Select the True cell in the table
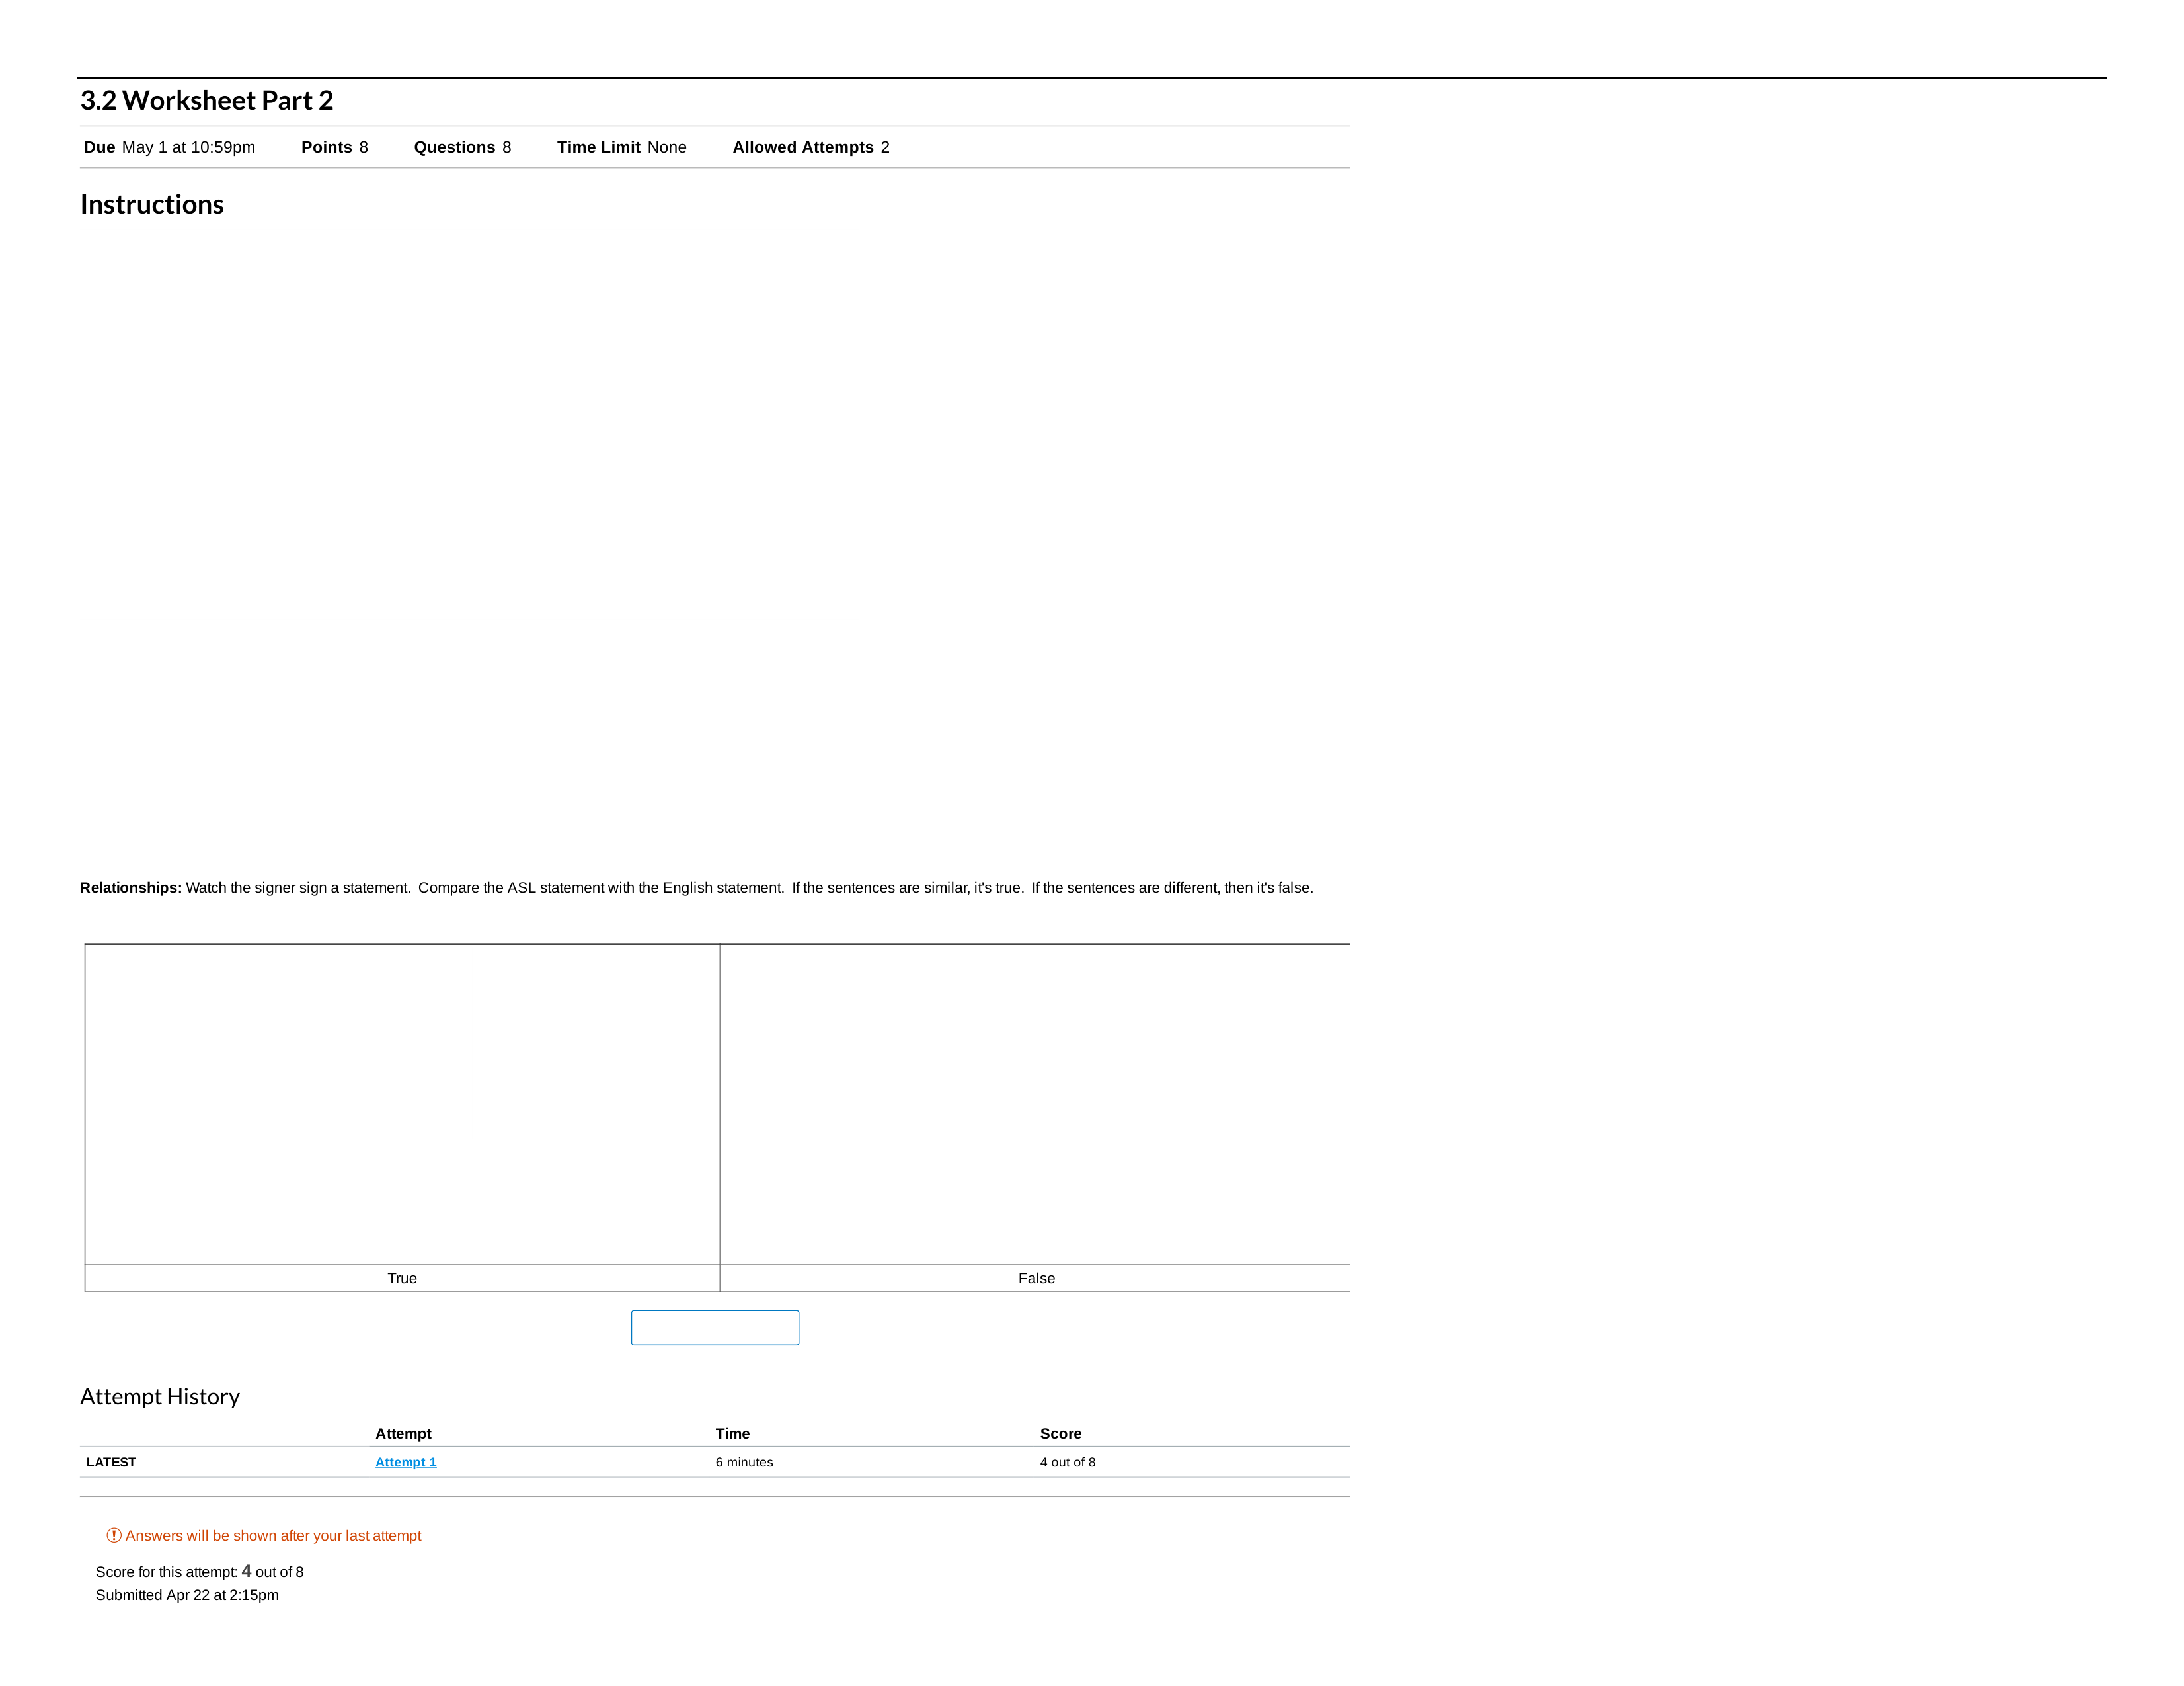The height and width of the screenshot is (1686, 2184). pyautogui.click(x=402, y=1278)
